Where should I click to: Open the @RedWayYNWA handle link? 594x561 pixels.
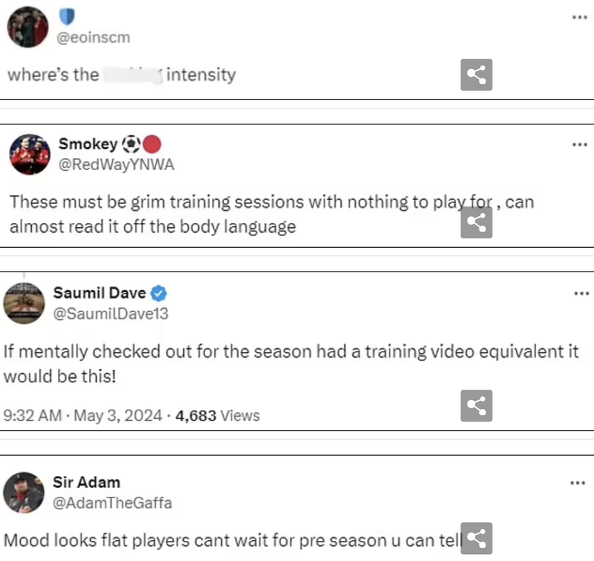tap(116, 164)
